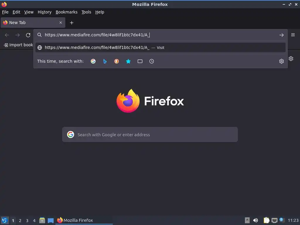300x225 pixels.
Task: Click the Google logo in search box
Action: click(x=71, y=134)
